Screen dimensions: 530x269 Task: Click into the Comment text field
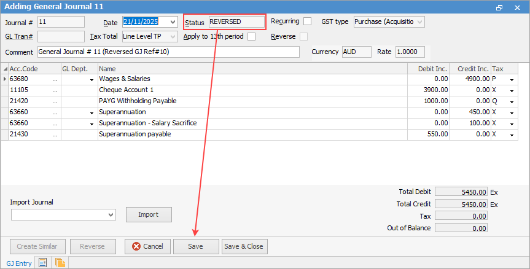168,52
